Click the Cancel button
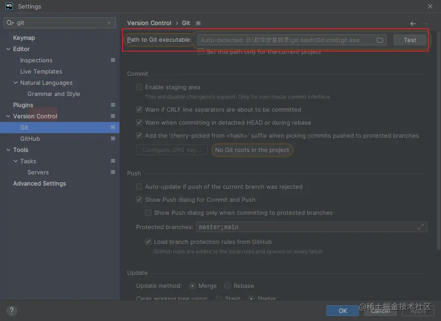Viewport: 441px width, 321px height. pyautogui.click(x=380, y=311)
